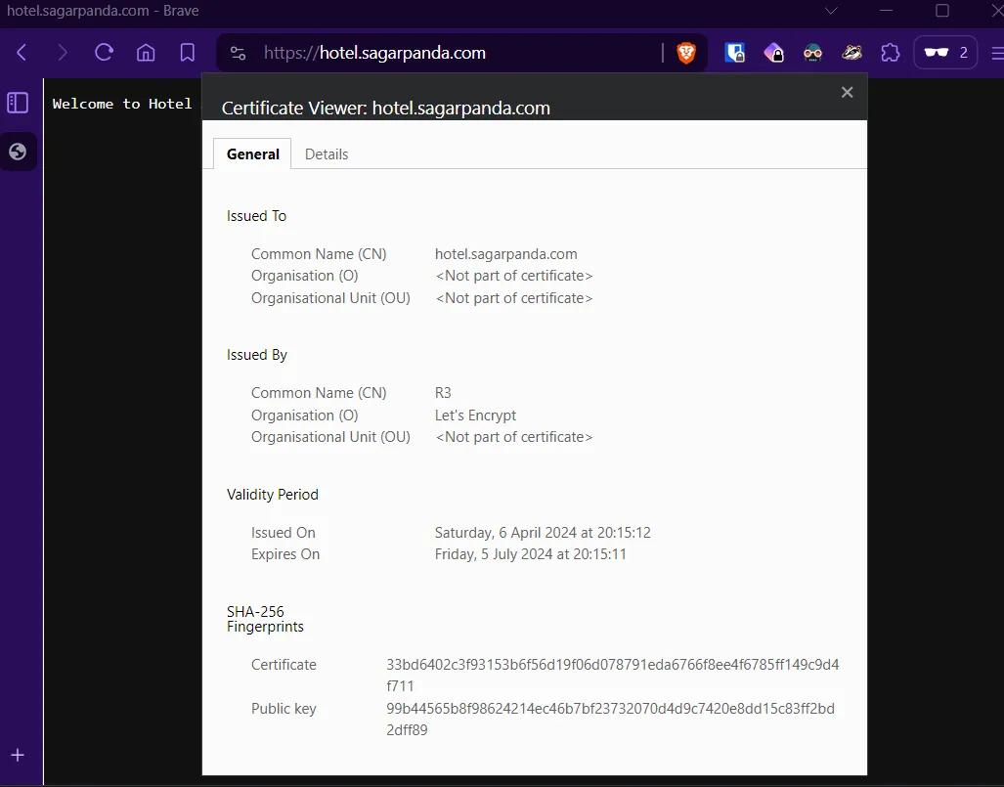Click the Validity Period heading
This screenshot has height=787, width=1004.
click(x=272, y=495)
